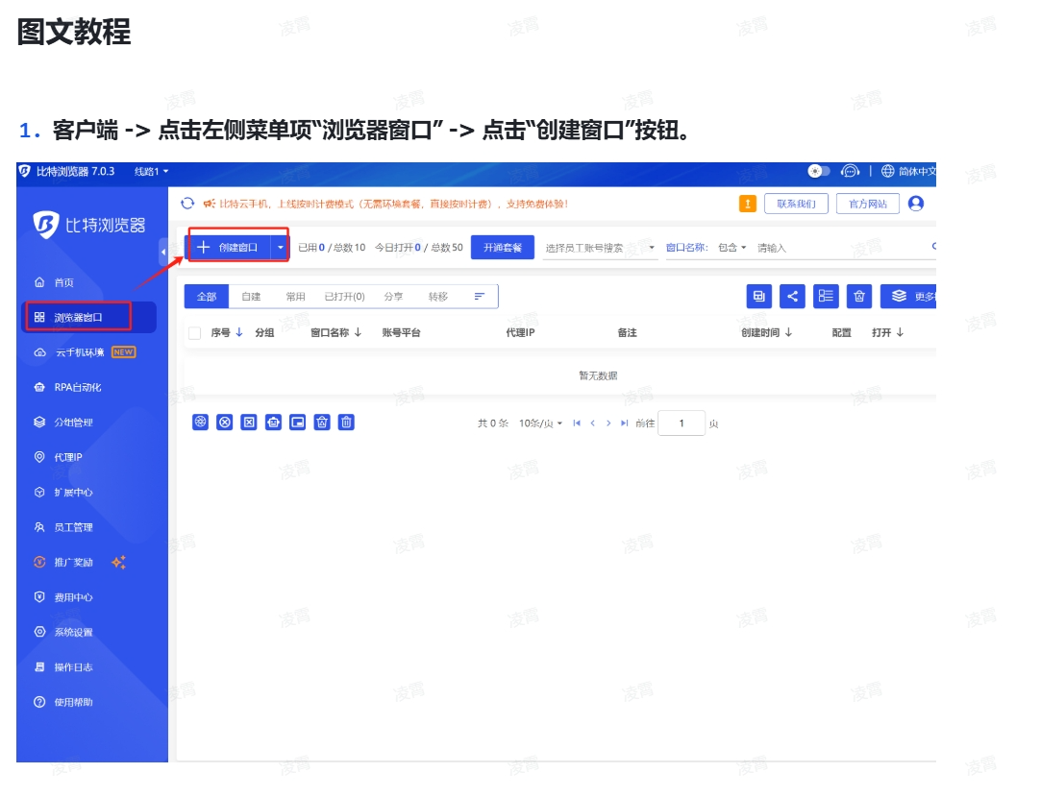Click the share icon in the table toolbar
Viewport: 1041px width, 797px height.
(x=792, y=297)
